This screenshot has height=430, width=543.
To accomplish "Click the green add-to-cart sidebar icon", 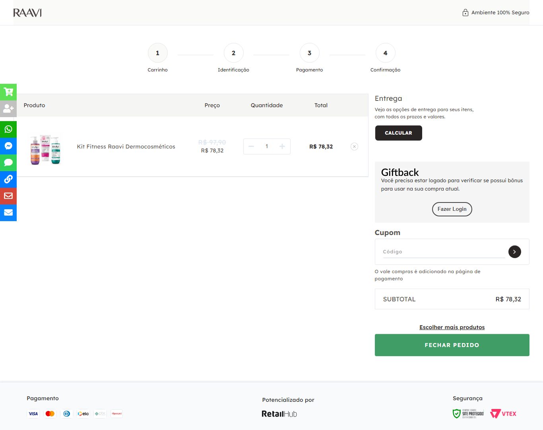I will tap(8, 92).
